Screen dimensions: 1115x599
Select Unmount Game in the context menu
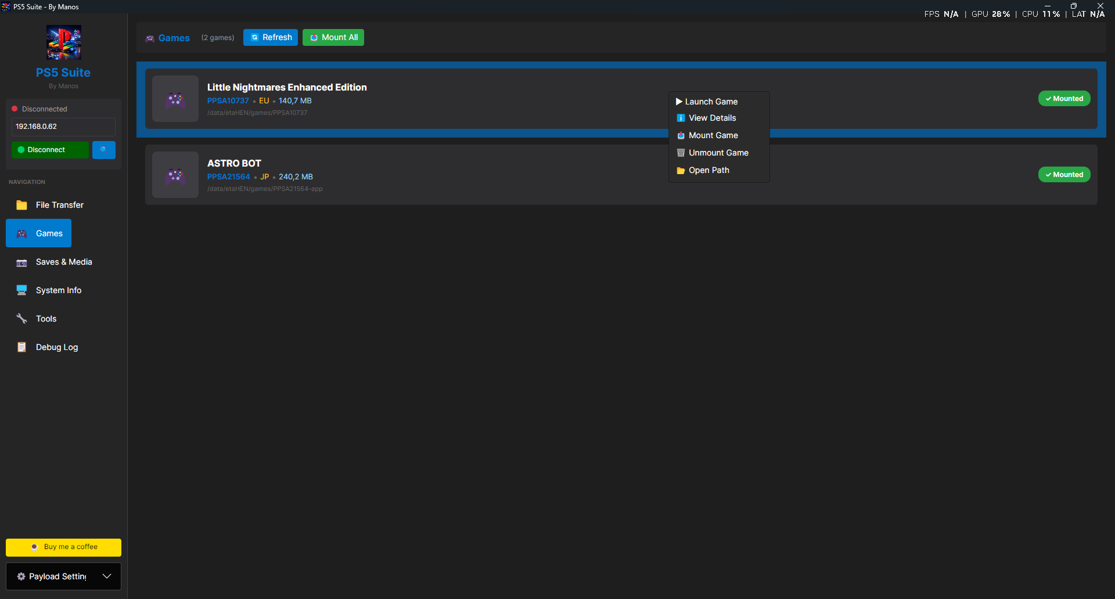pyautogui.click(x=719, y=153)
